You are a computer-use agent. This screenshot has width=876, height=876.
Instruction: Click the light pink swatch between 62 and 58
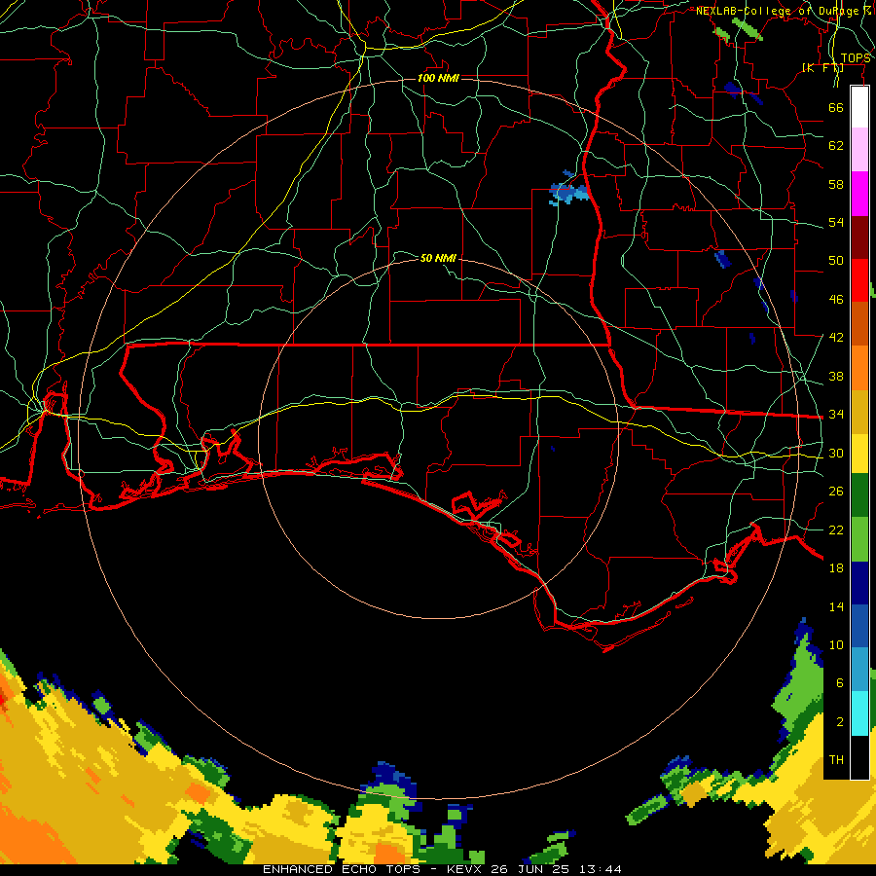[859, 149]
